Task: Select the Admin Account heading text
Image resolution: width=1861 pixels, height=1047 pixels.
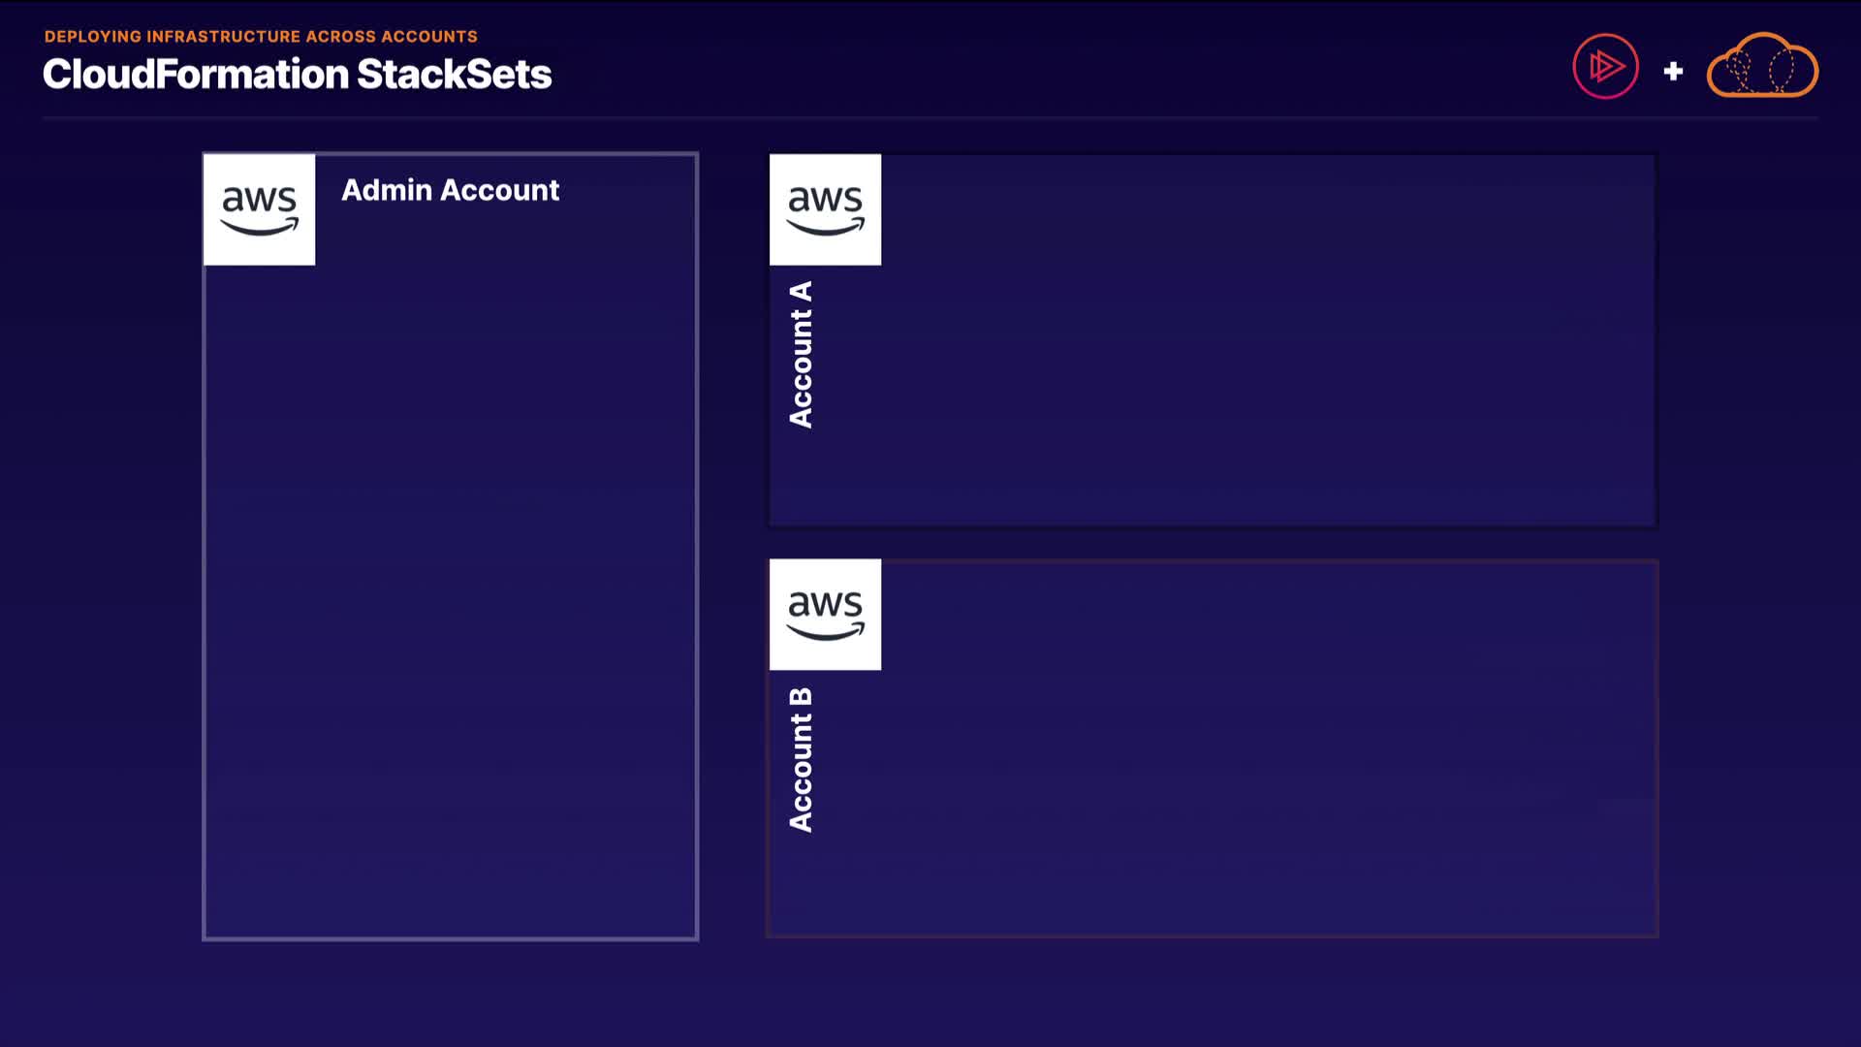Action: coord(450,190)
